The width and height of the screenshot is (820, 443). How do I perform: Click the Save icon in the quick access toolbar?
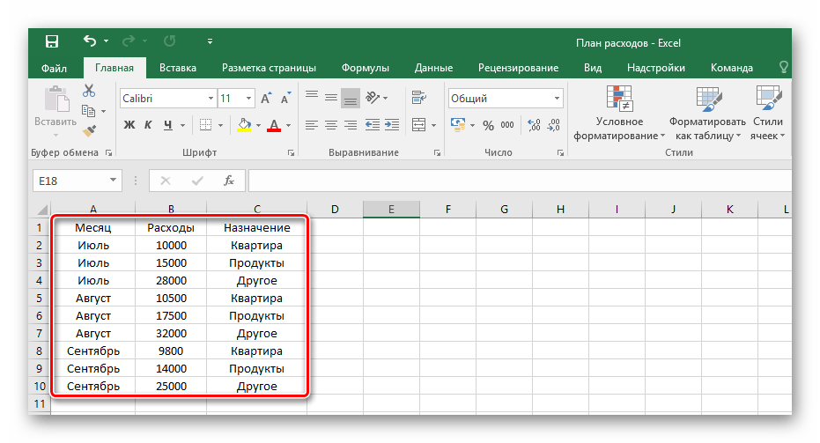pos(52,41)
